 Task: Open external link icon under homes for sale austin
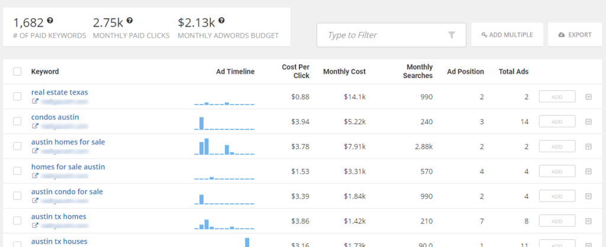35,176
